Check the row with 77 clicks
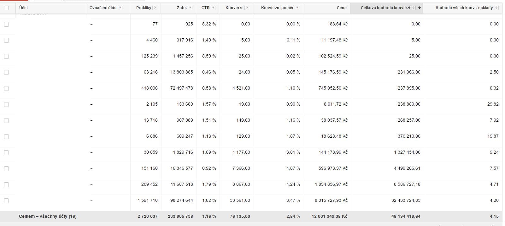 click(6, 24)
